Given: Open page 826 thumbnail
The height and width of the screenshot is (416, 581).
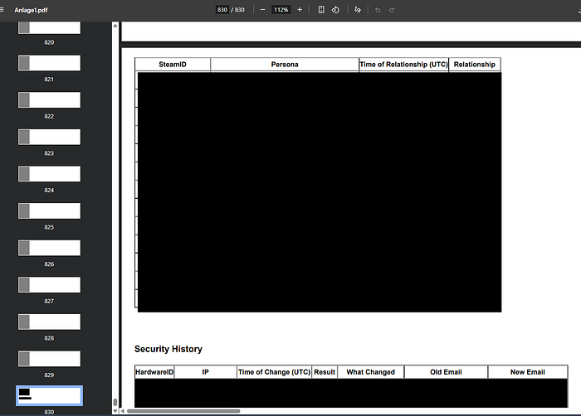Looking at the screenshot, I should 49,248.
